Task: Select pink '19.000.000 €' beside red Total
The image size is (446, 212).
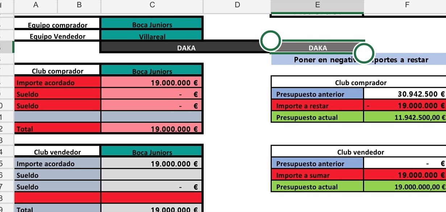Action: (x=151, y=128)
